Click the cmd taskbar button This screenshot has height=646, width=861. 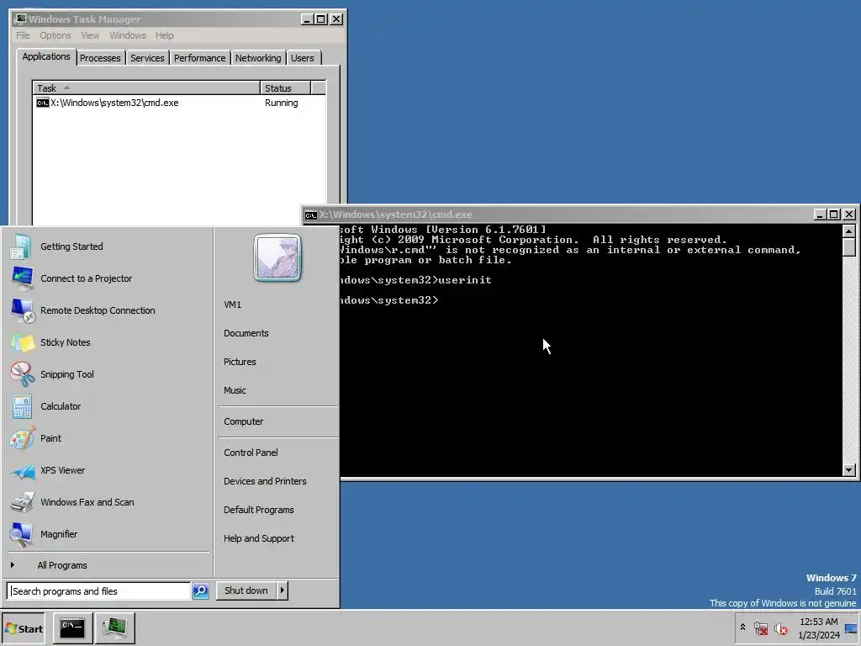pos(72,627)
